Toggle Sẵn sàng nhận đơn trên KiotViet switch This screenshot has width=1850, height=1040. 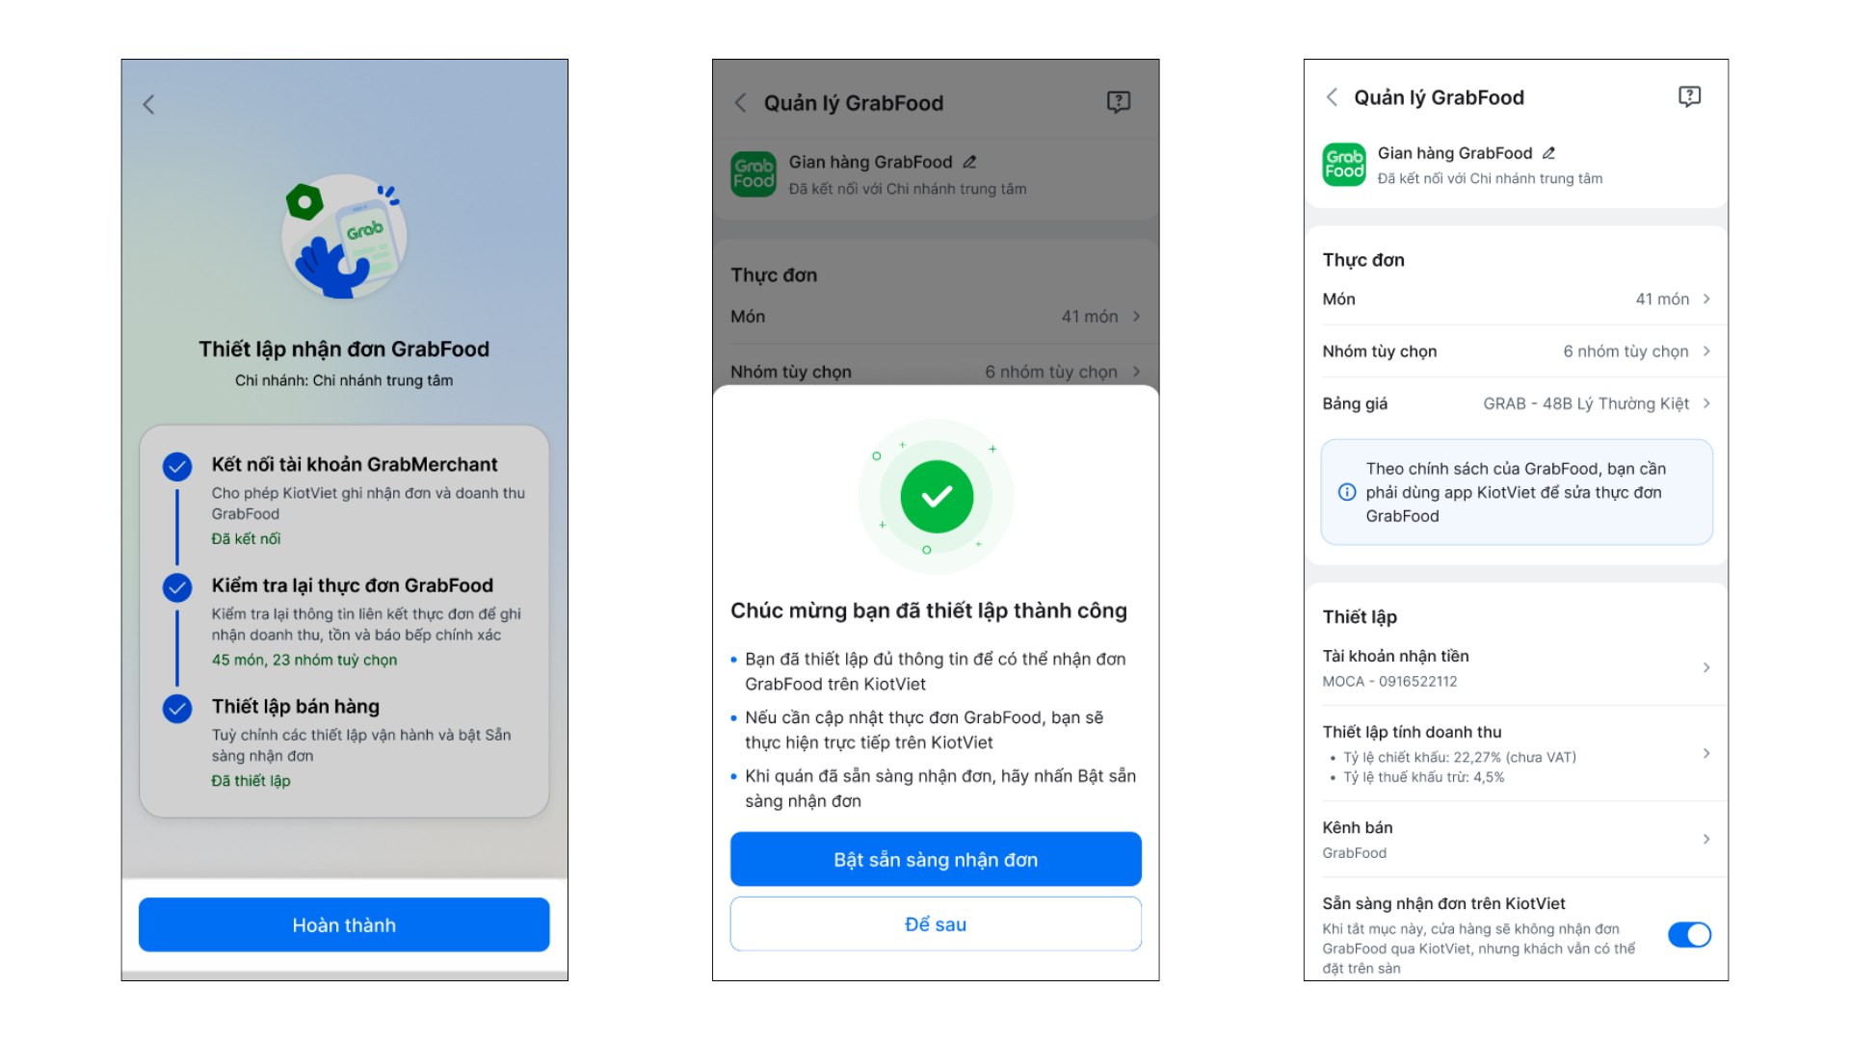pos(1689,934)
